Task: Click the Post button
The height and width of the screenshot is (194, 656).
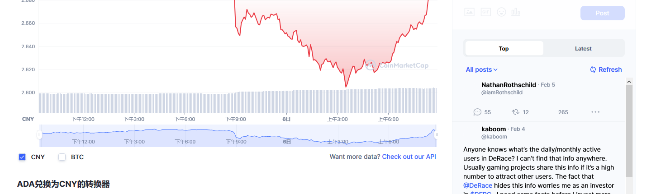Action: point(602,13)
